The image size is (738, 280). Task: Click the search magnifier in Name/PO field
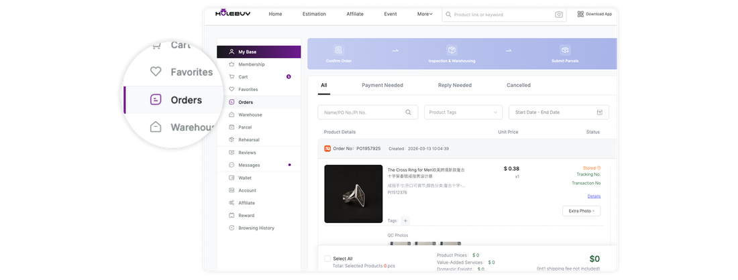pyautogui.click(x=409, y=113)
